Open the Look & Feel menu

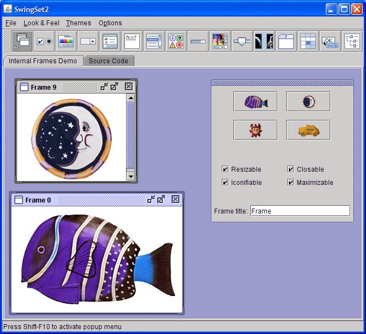(41, 23)
